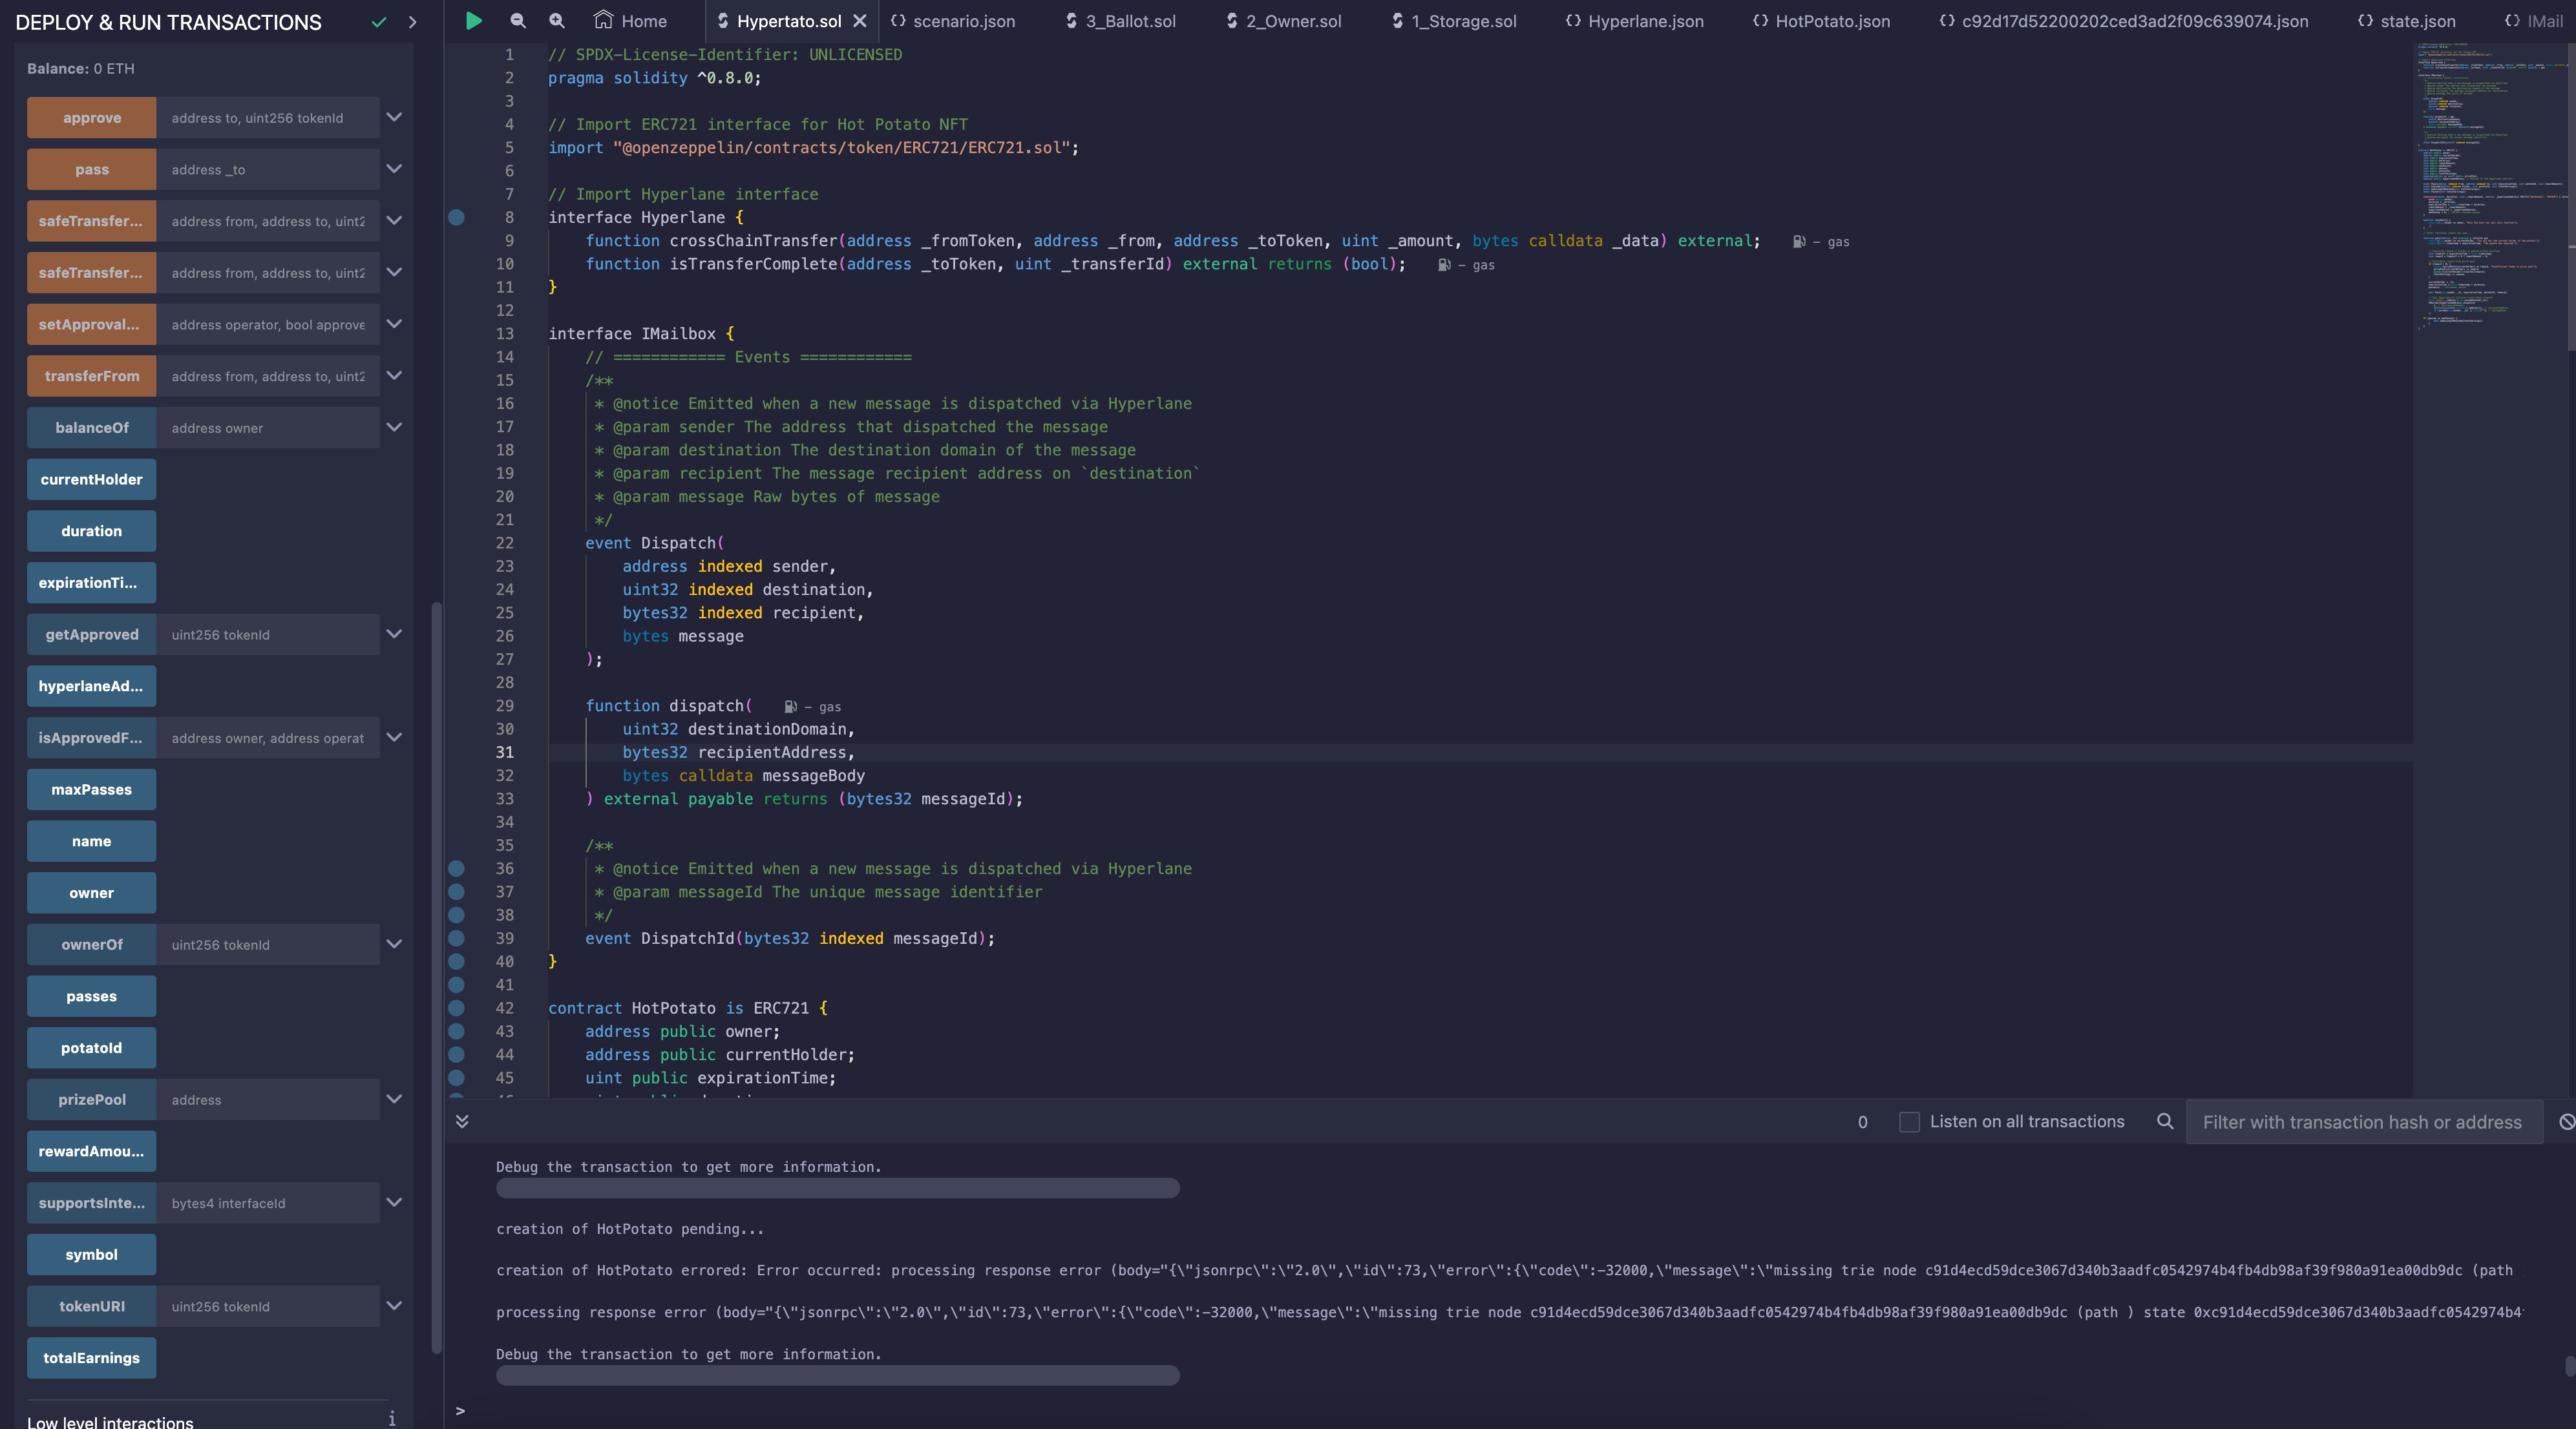Expand the getApproved function parameters
Screen dimensions: 2576x1429
(x=394, y=634)
